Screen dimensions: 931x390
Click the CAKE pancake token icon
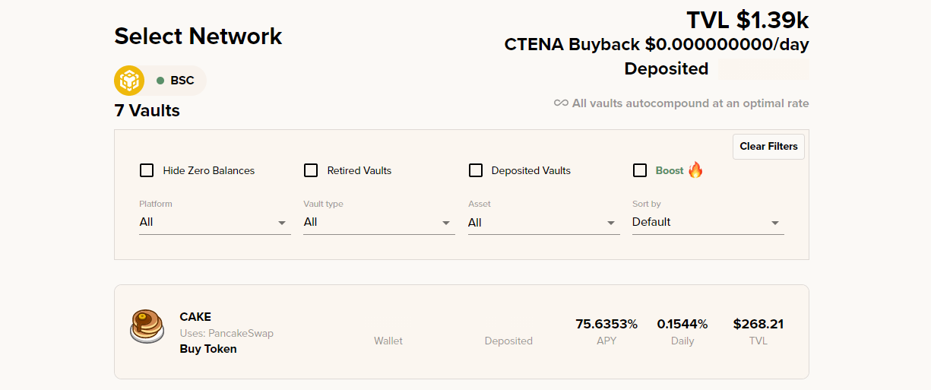146,326
